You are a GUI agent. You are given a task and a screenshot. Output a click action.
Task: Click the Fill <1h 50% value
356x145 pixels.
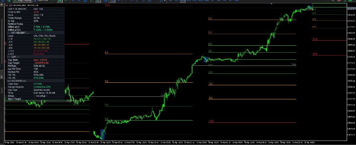[x=39, y=75]
